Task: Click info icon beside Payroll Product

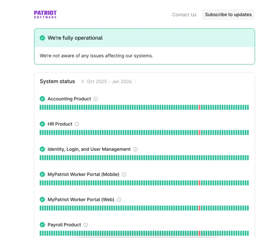Action: [x=86, y=225]
